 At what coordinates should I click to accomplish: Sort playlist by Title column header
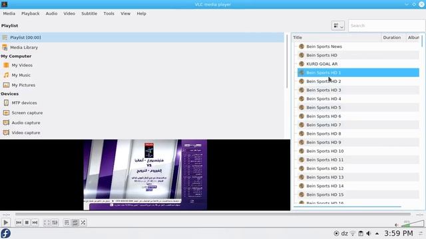click(x=336, y=37)
